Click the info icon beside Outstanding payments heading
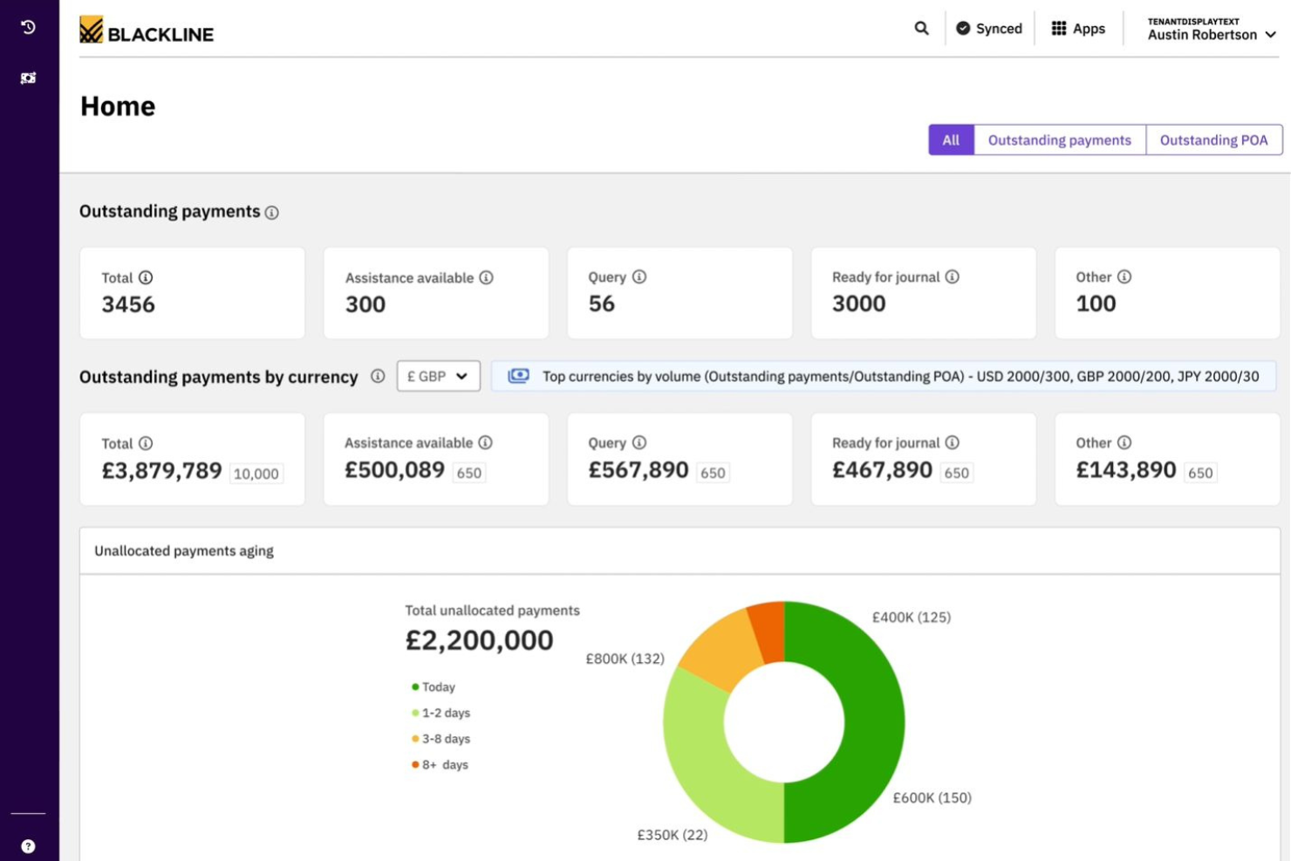This screenshot has height=861, width=1291. click(x=271, y=212)
